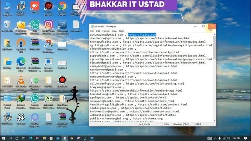Open the Format menu in Notepad

coord(106,31)
